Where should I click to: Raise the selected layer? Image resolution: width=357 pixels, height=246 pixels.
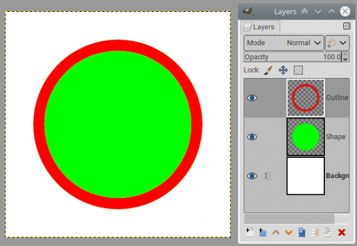[x=275, y=232]
